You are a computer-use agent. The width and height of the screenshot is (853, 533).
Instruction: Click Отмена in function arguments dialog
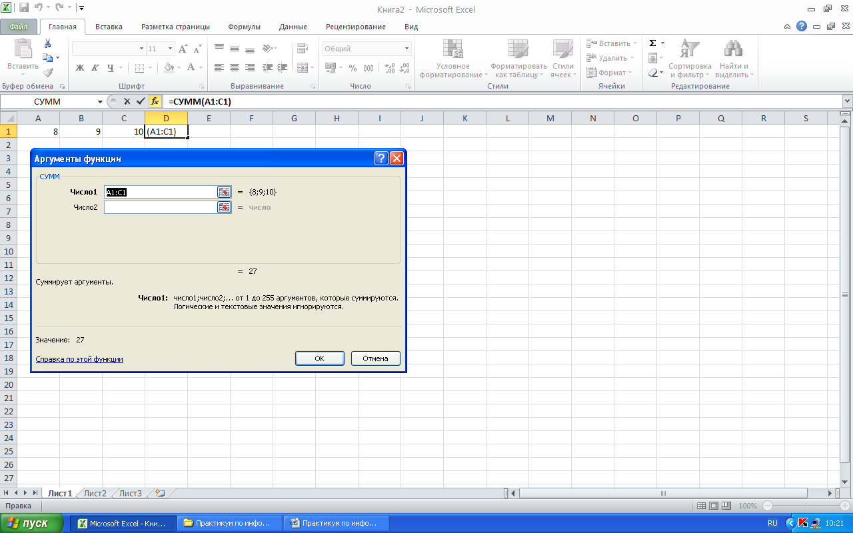tap(376, 358)
